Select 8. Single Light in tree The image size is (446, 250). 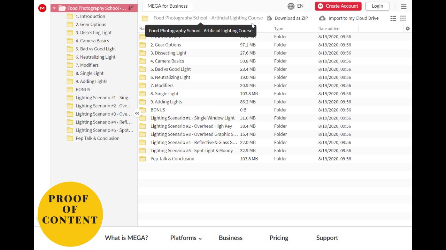tap(89, 73)
